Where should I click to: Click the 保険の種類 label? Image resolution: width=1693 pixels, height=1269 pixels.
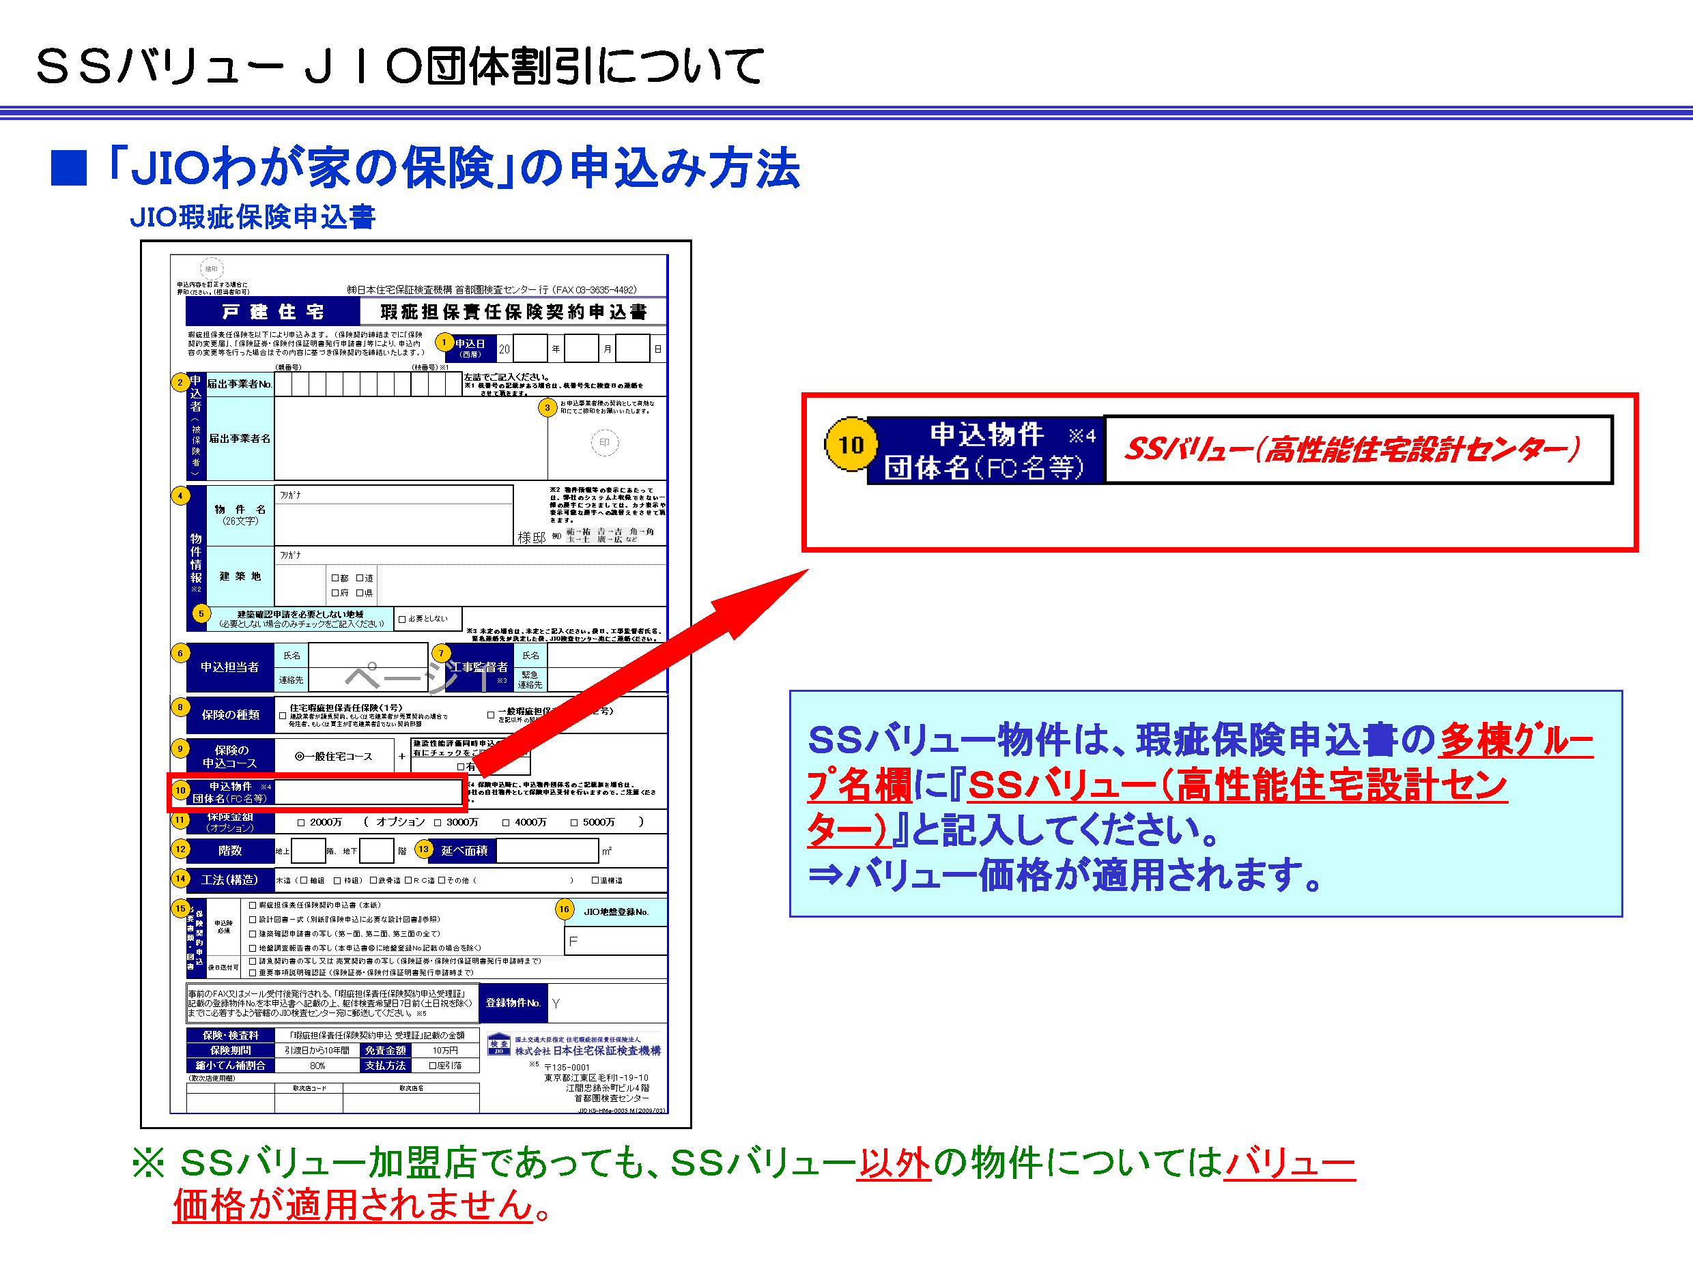coord(230,715)
